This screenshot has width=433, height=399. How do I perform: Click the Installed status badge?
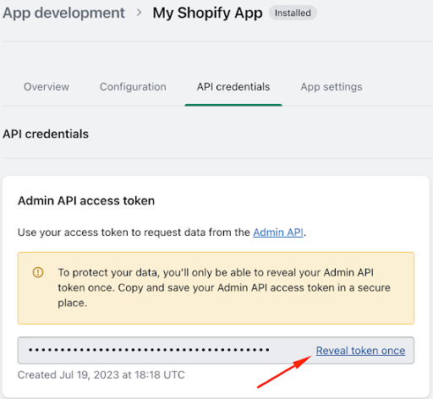(x=293, y=13)
